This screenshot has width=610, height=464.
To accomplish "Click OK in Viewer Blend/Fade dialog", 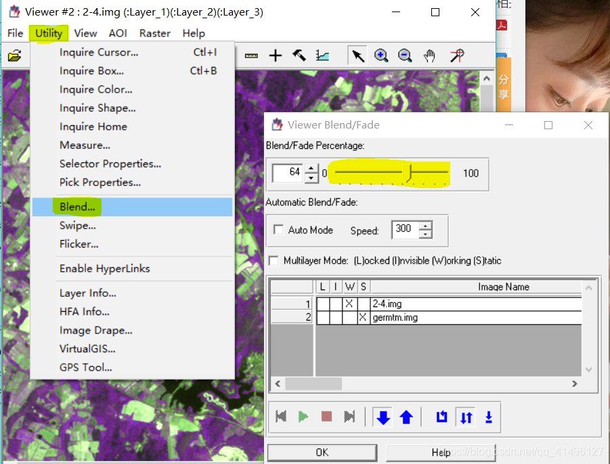I will 322,453.
